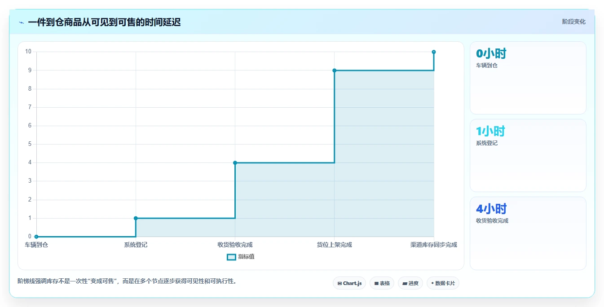Click the step corner at 收货验收完成 value 4
Viewport: 604px width, 307px height.
(x=235, y=162)
